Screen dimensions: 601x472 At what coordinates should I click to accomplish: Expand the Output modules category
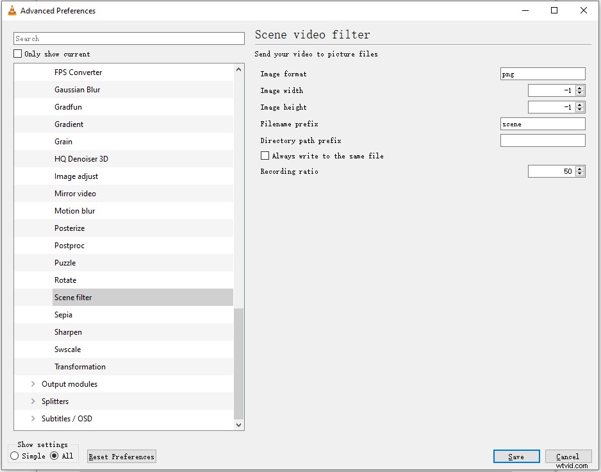pos(33,383)
